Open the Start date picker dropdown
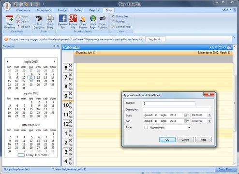 click(186, 115)
